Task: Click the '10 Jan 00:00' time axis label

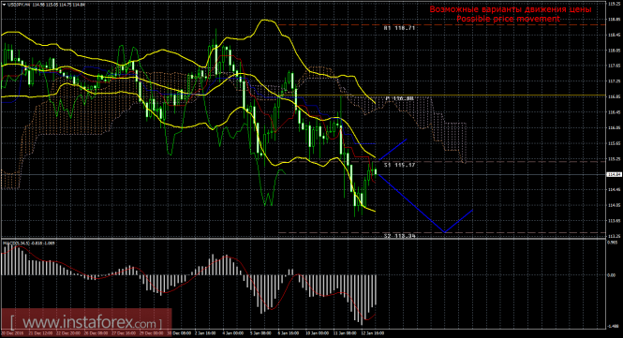Action: [317, 333]
